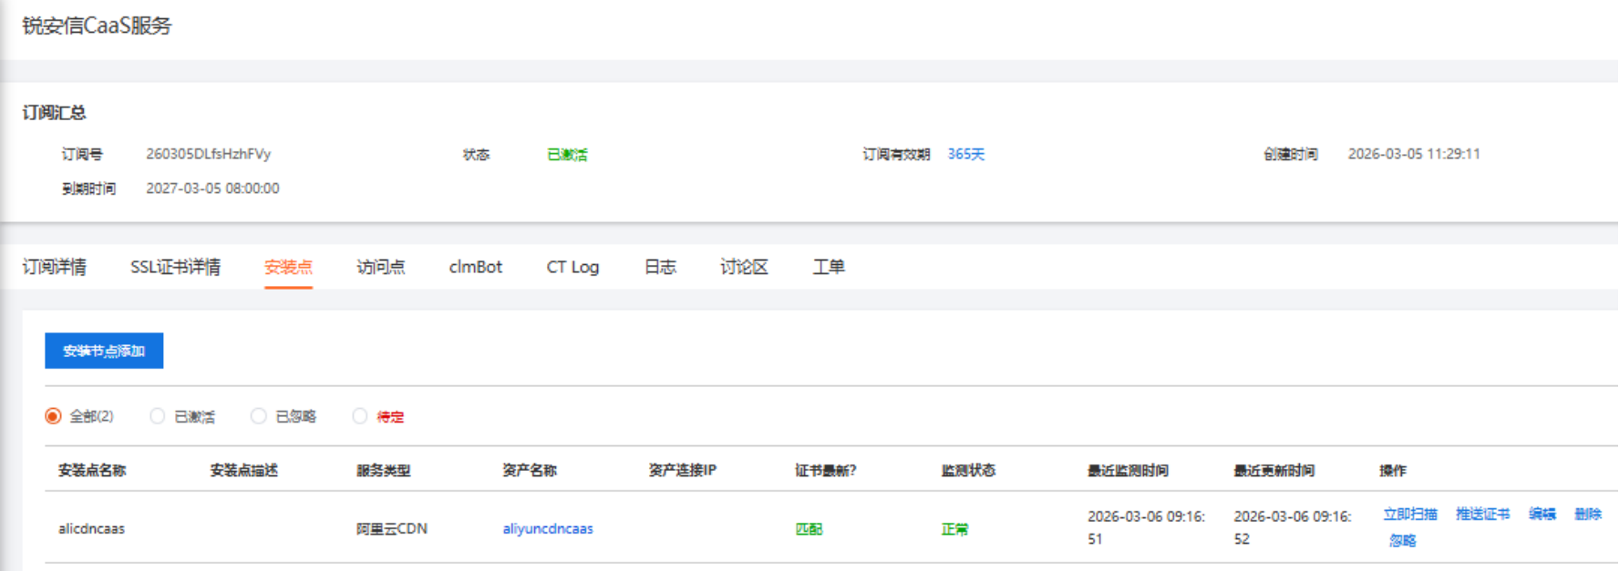The width and height of the screenshot is (1619, 571).
Task: Click the 证书最新? column header
Action: point(826,471)
